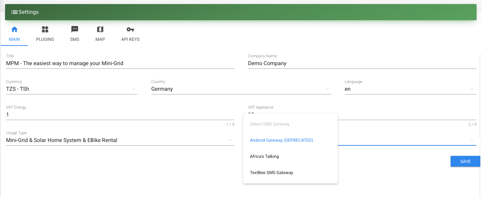Click the SAVE button
Viewport: 482px width, 197px height.
click(465, 161)
